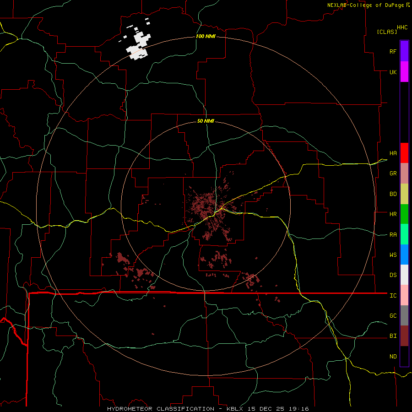
Task: Select the 'BD' legend label
Action: pyautogui.click(x=393, y=194)
